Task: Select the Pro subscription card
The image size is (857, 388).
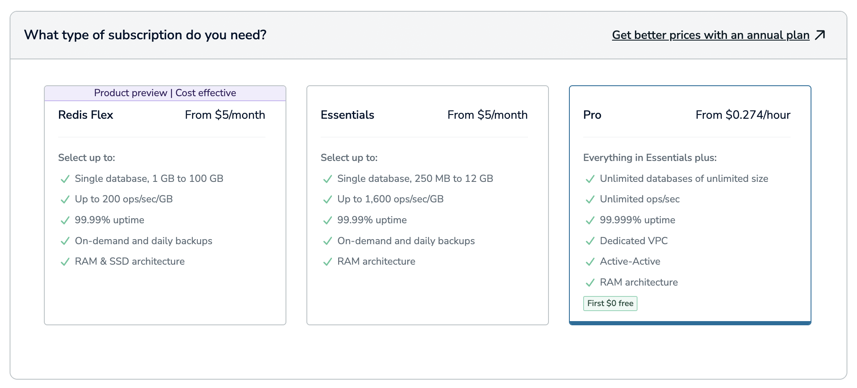Action: (x=690, y=205)
